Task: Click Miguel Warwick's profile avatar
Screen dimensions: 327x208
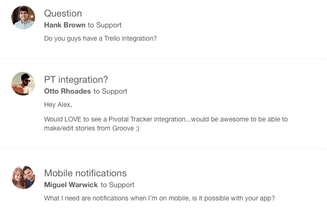Action: [23, 178]
